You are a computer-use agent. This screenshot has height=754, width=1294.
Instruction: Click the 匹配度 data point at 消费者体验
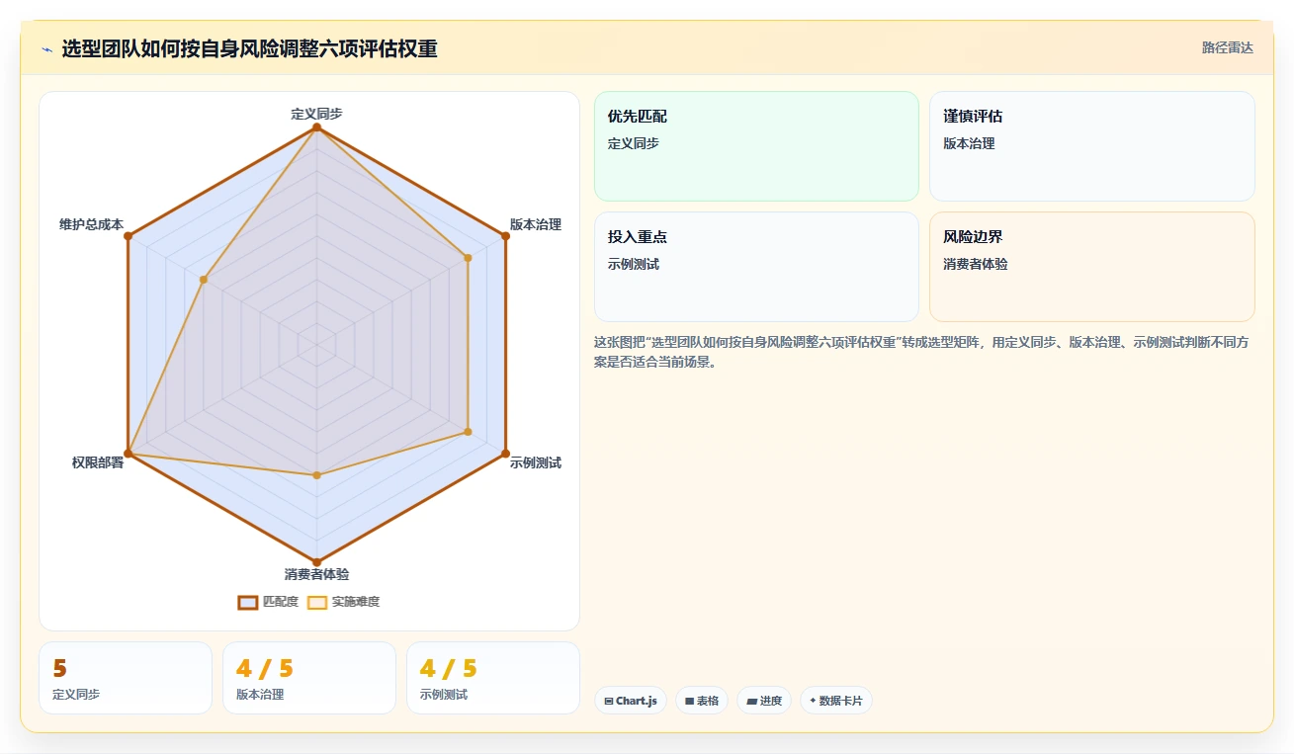click(316, 562)
